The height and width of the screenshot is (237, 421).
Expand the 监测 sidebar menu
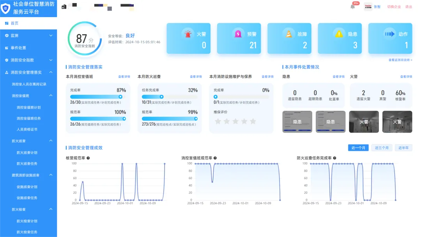pyautogui.click(x=28, y=35)
